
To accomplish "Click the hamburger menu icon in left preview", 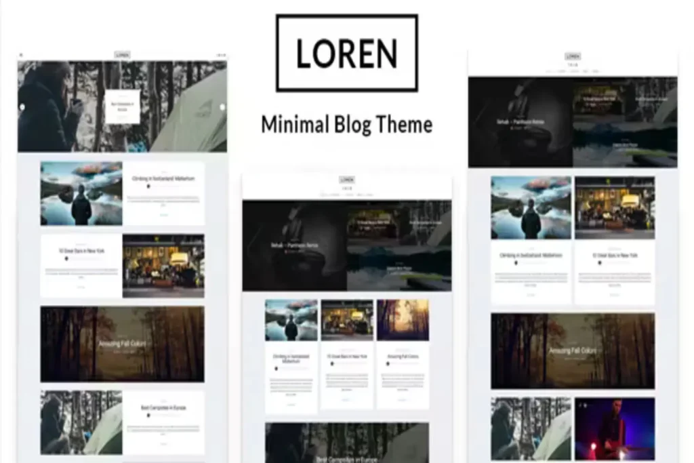I will (x=21, y=55).
